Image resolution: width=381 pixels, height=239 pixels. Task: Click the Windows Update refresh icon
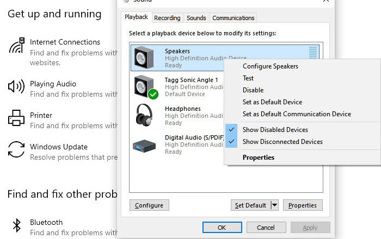(x=16, y=149)
